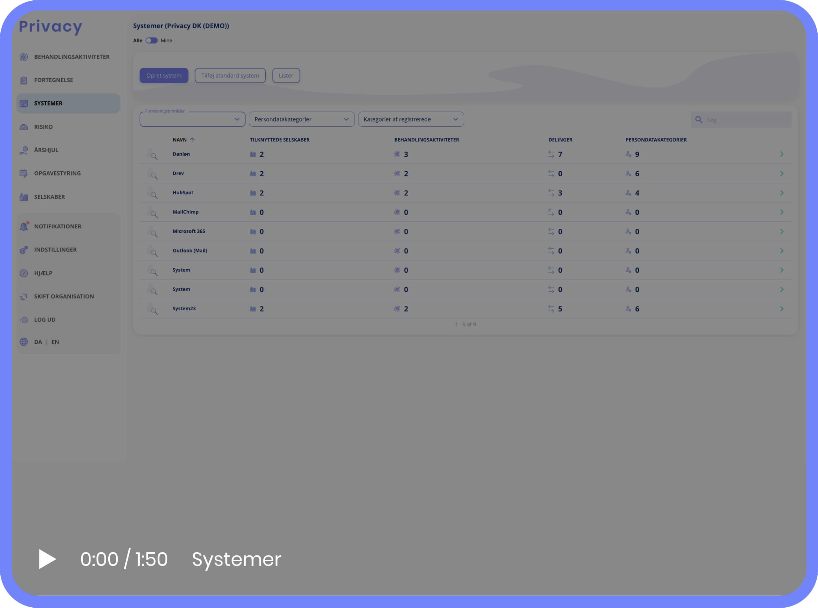Click the Notifikationer bell icon
The image size is (818, 608).
24,226
